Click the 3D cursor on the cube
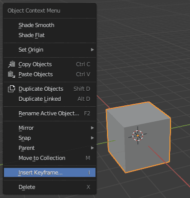Viewport: 190px width, 198px height. tap(137, 135)
